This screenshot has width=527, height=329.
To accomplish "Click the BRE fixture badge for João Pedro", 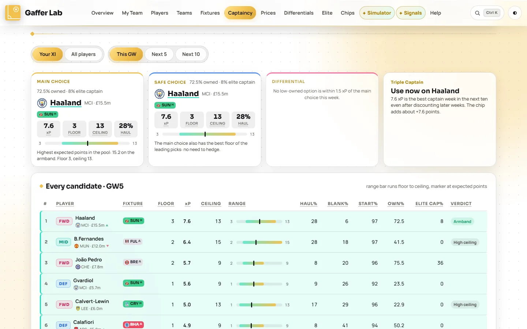I will point(133,262).
